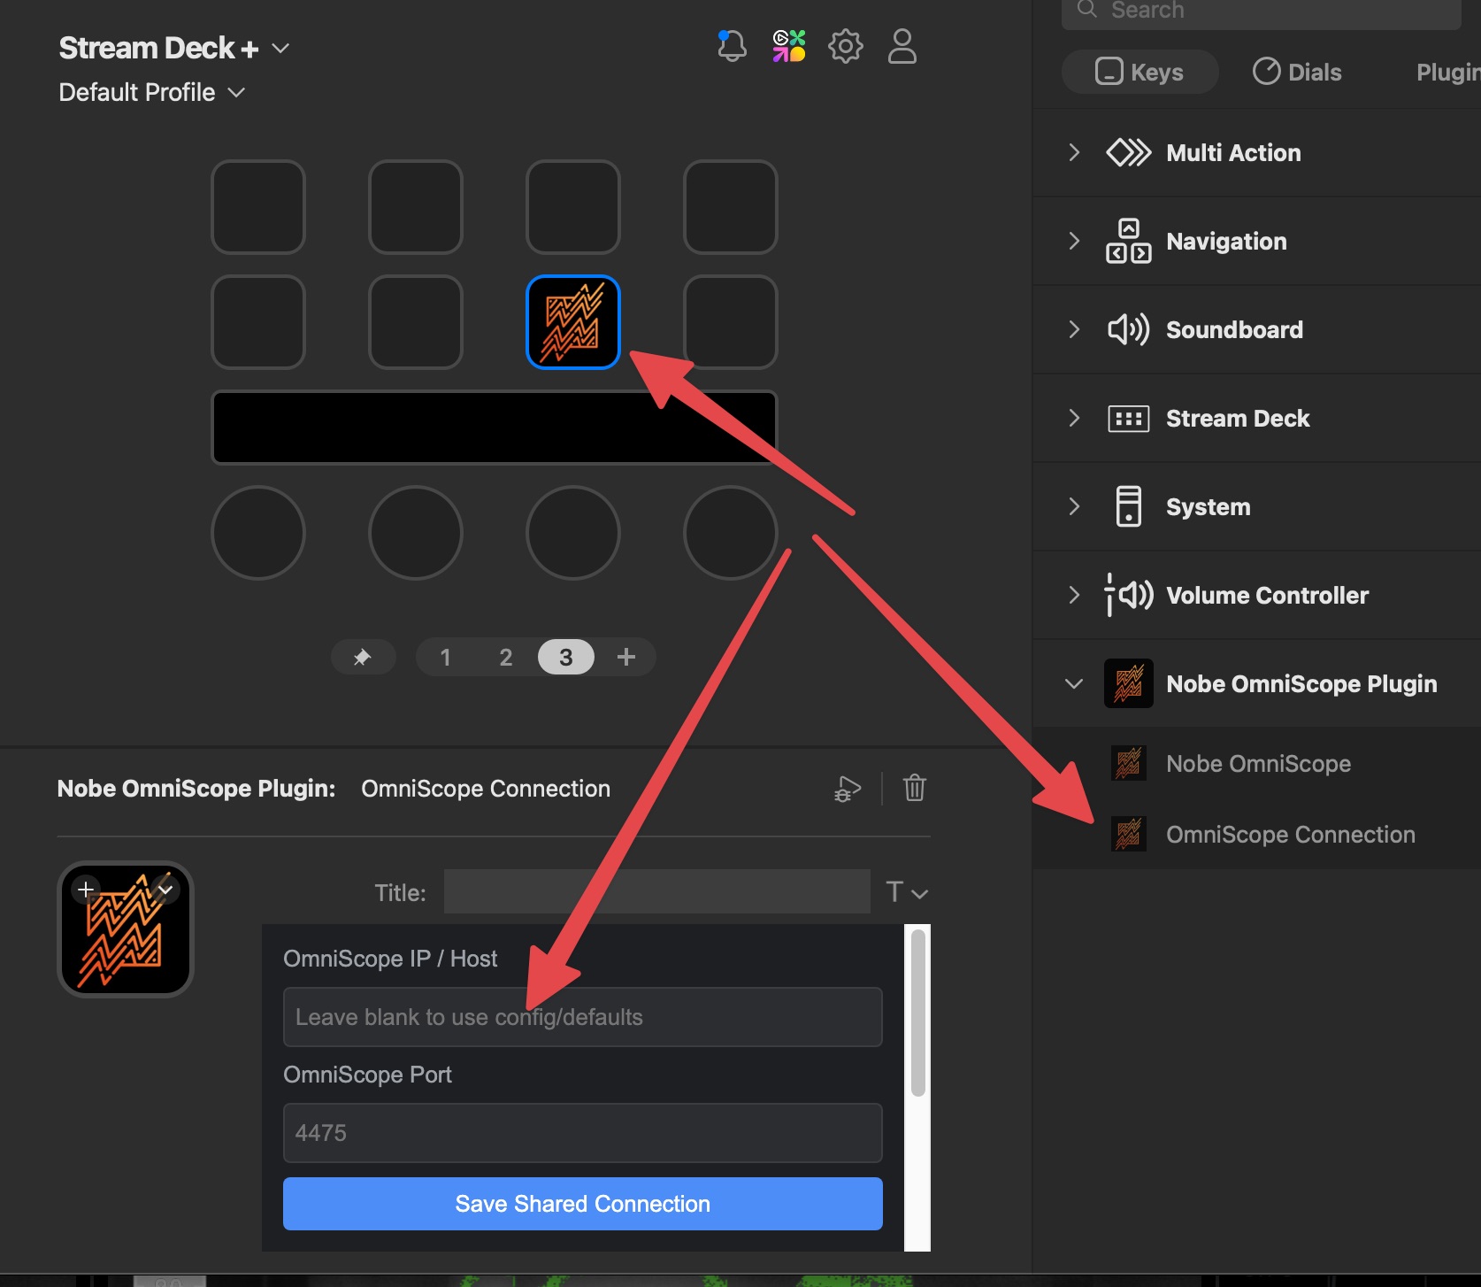Pin the current page with pin icon
Viewport: 1481px width, 1287px height.
point(363,657)
